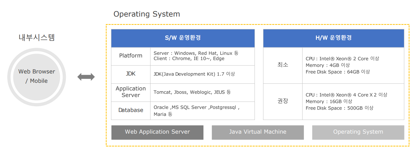Viewport: 419px width, 155px height.
Task: Select 'Free Disk Space : 500GB 이상' line
Action: pyautogui.click(x=339, y=108)
